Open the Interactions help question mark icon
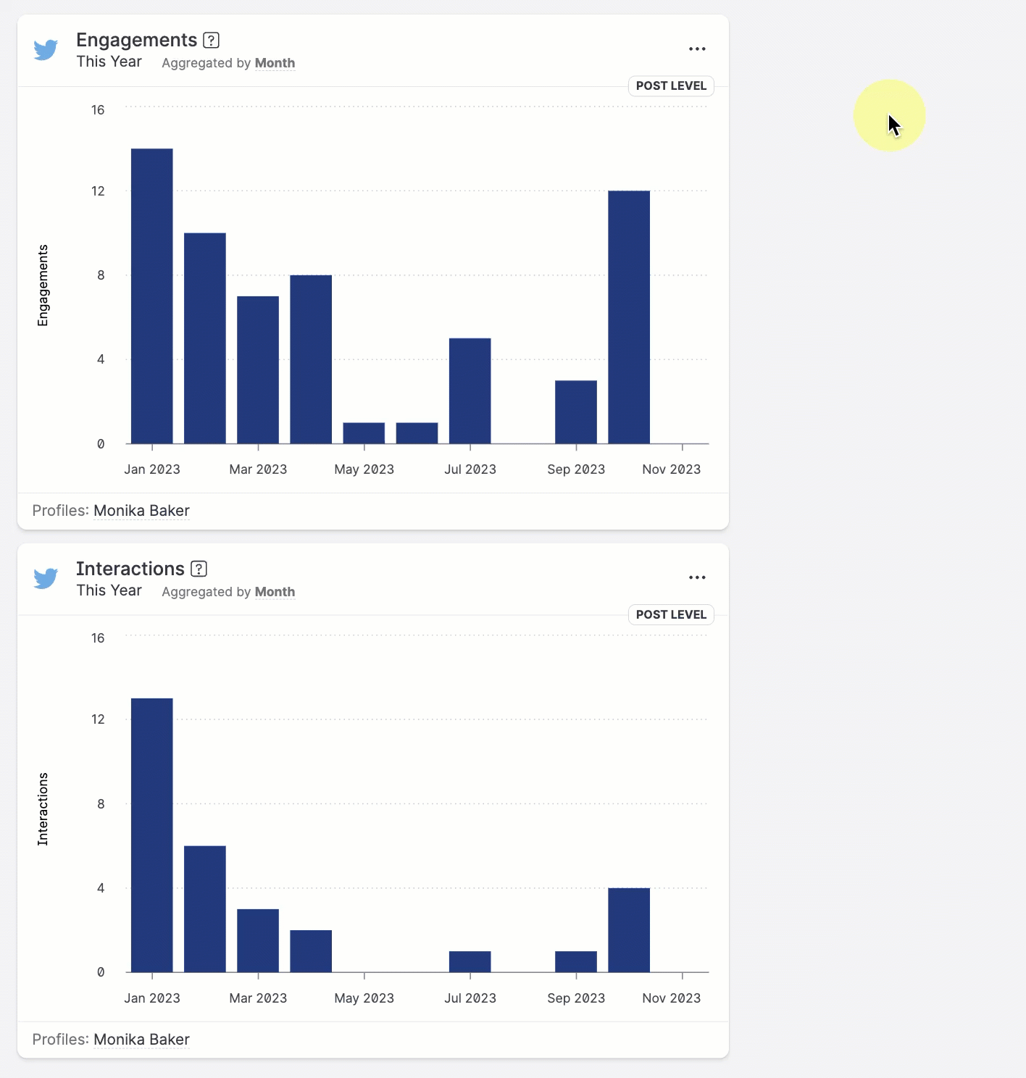Viewport: 1026px width, 1078px height. pyautogui.click(x=199, y=569)
